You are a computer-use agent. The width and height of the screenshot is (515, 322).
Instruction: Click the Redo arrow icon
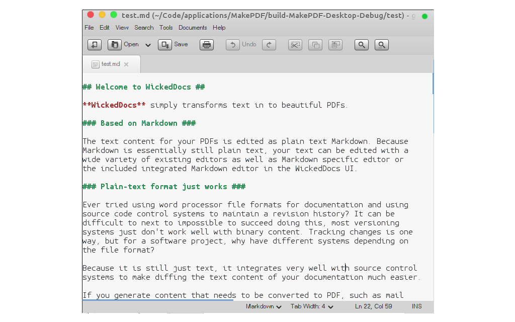(x=269, y=45)
